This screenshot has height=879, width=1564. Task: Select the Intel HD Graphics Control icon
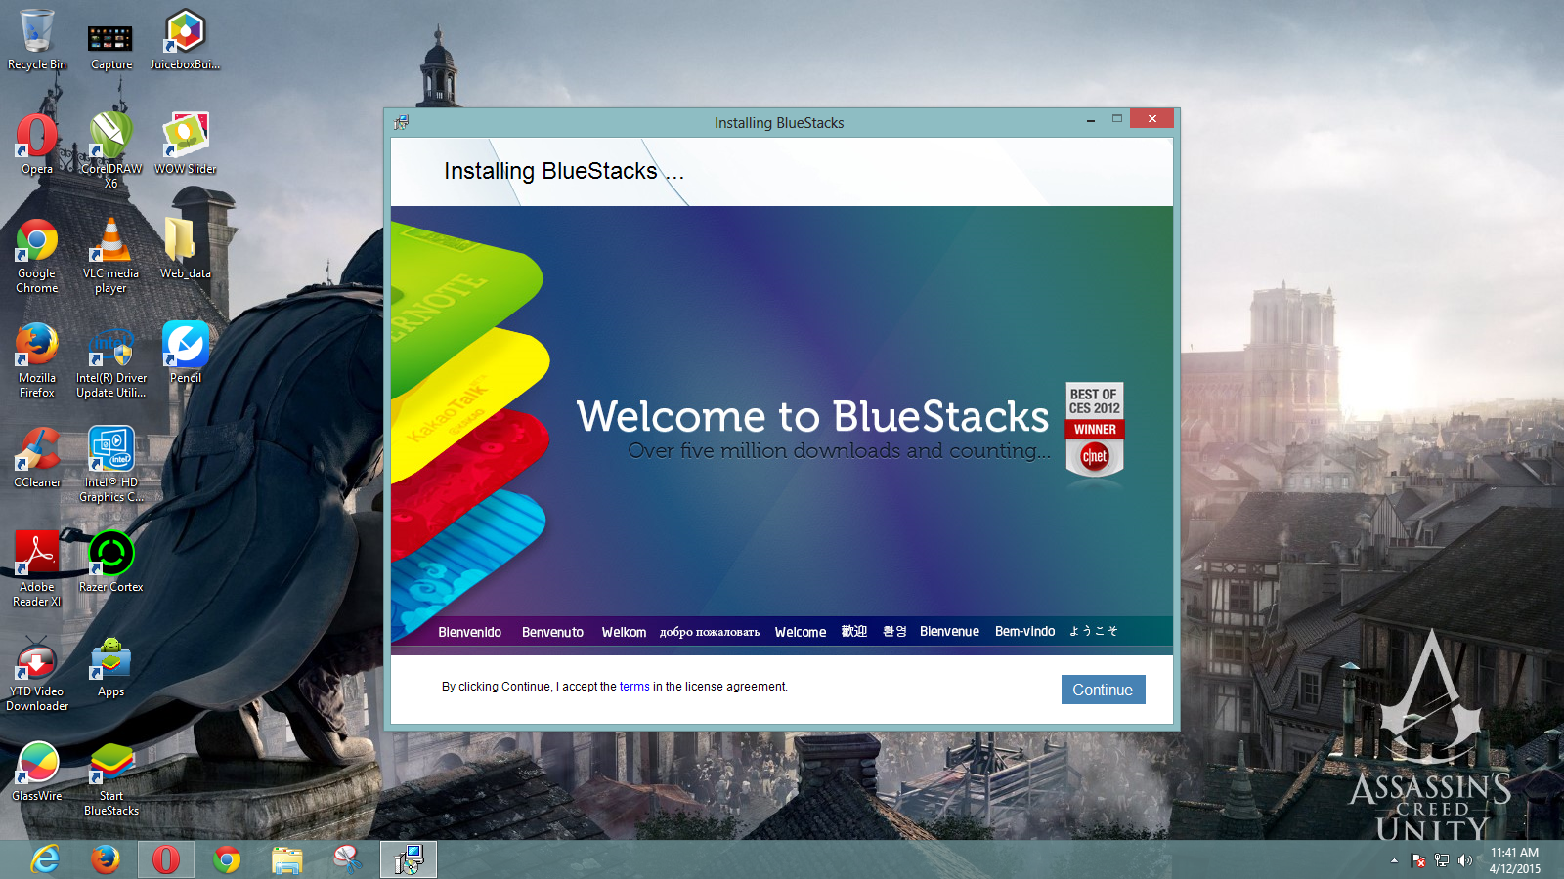pyautogui.click(x=110, y=465)
